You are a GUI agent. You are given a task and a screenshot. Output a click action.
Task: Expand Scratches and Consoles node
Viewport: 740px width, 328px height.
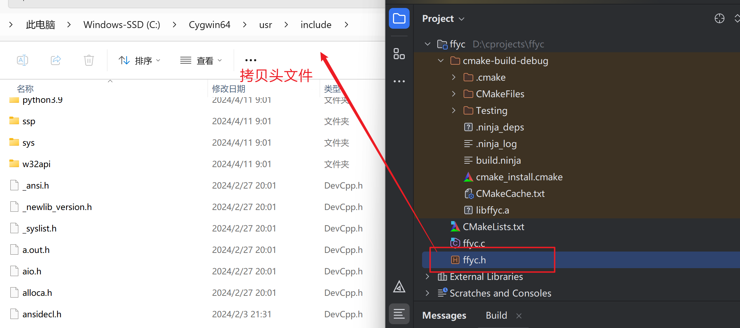click(x=427, y=293)
